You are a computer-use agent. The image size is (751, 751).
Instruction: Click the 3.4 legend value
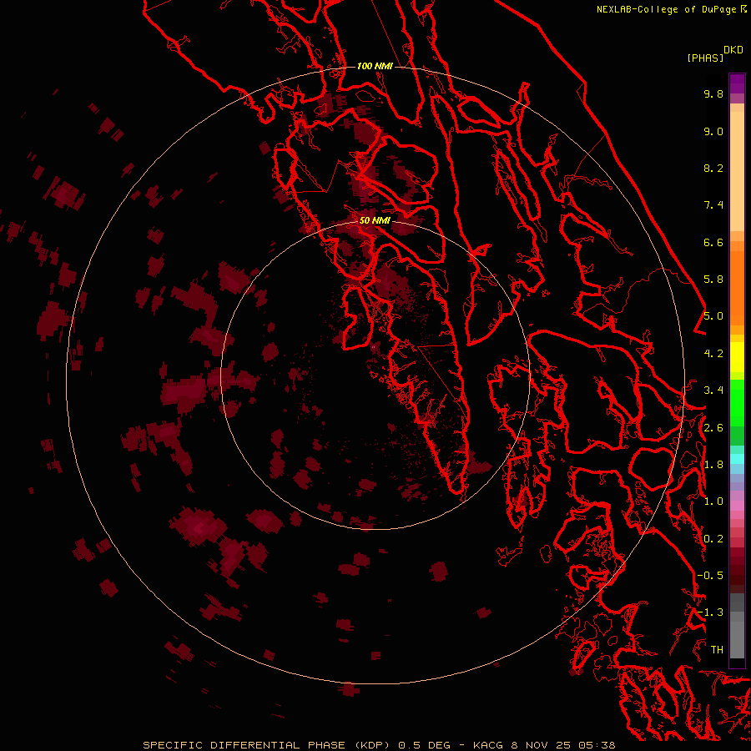pyautogui.click(x=713, y=391)
